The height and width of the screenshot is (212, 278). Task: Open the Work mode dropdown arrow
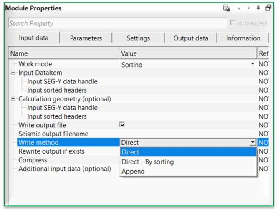[253, 64]
